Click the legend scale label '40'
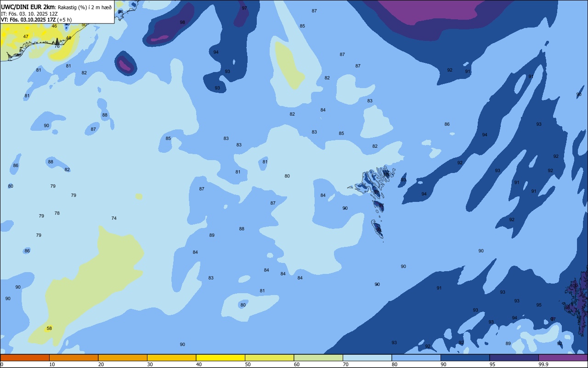588x368 pixels. (x=199, y=364)
